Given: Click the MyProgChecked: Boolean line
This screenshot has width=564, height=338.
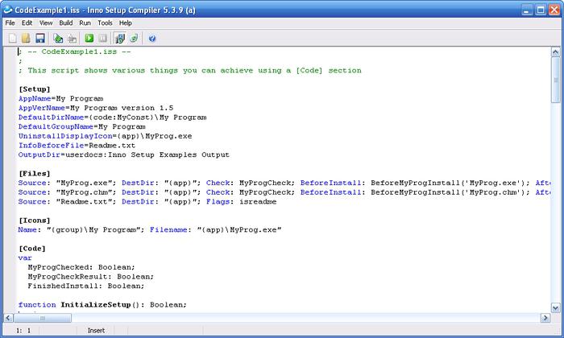Looking at the screenshot, I should tap(81, 267).
